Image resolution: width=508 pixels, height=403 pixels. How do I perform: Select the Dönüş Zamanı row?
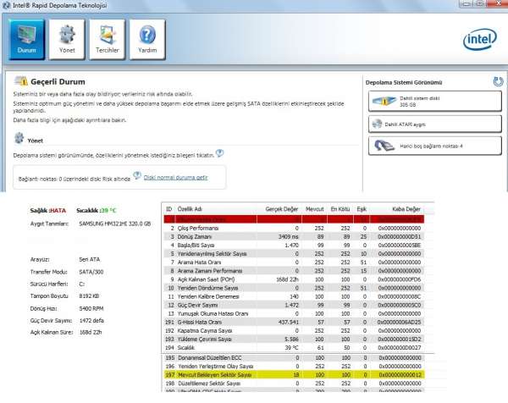coord(294,236)
